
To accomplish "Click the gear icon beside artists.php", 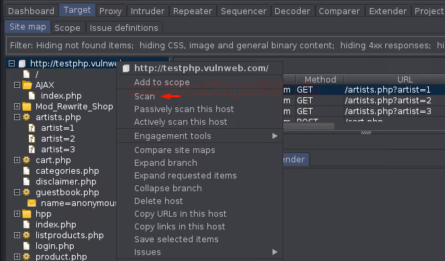I will click(x=26, y=117).
